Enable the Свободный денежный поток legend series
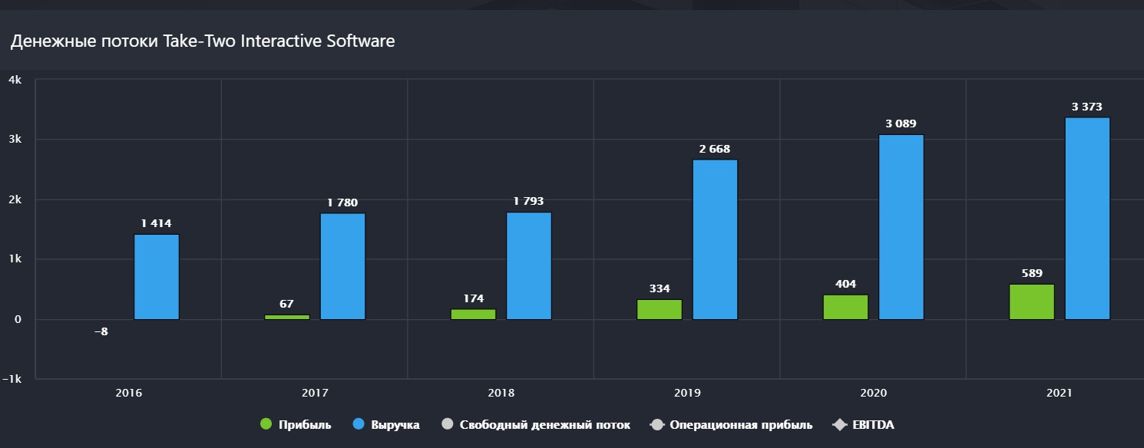1144x448 pixels. tap(536, 424)
